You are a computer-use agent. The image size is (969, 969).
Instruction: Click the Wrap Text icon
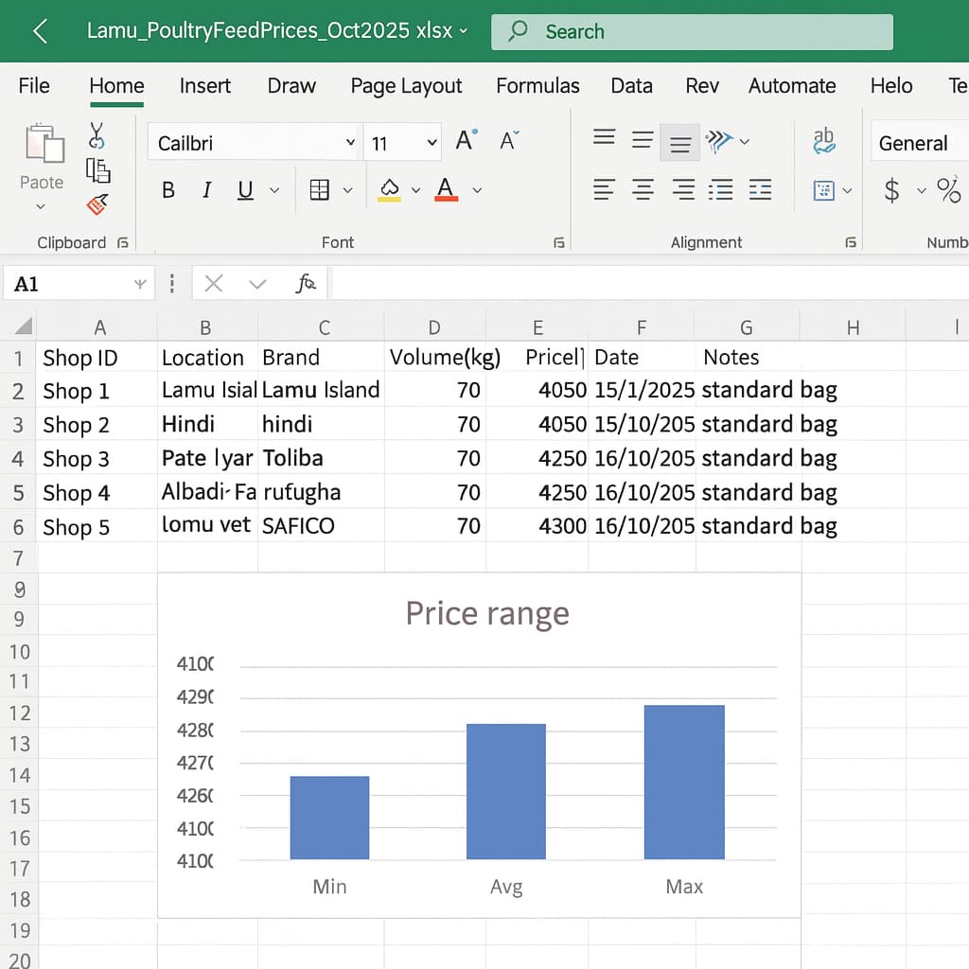[x=823, y=141]
